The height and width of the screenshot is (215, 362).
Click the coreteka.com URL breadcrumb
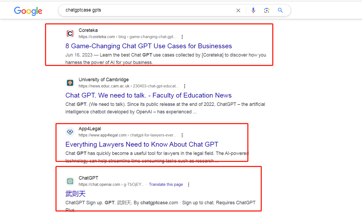point(128,37)
